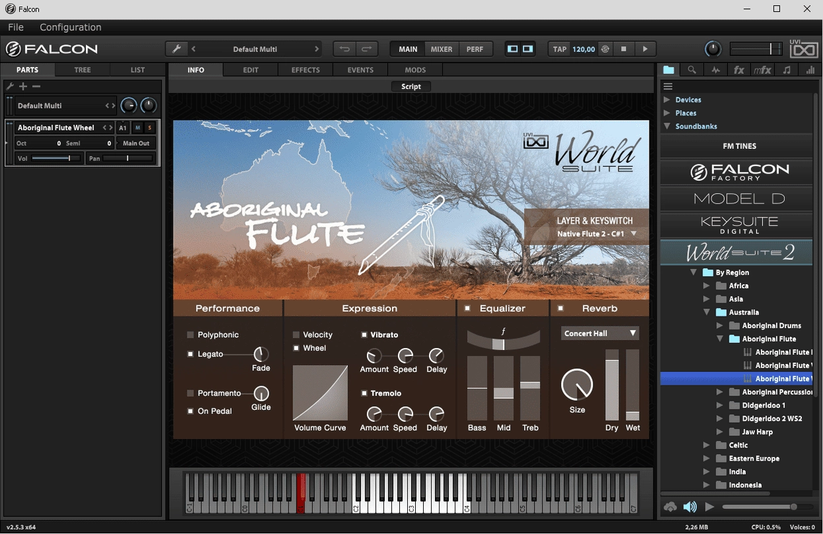Expand the Aboriginal Drums folder
823x534 pixels.
[719, 326]
